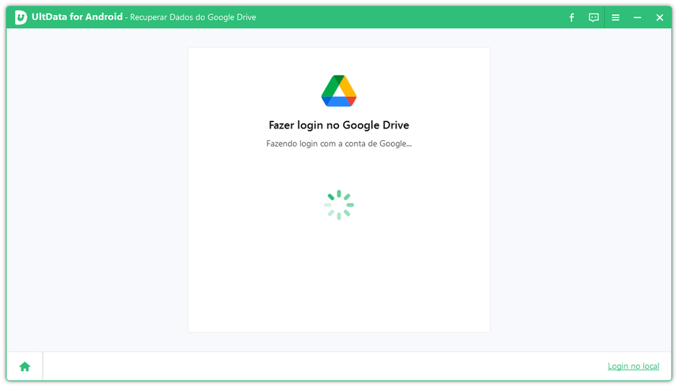Click the UltData logo icon in title bar

click(20, 17)
